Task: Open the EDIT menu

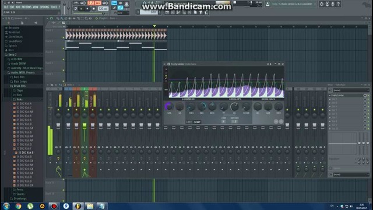Action: (12, 7)
